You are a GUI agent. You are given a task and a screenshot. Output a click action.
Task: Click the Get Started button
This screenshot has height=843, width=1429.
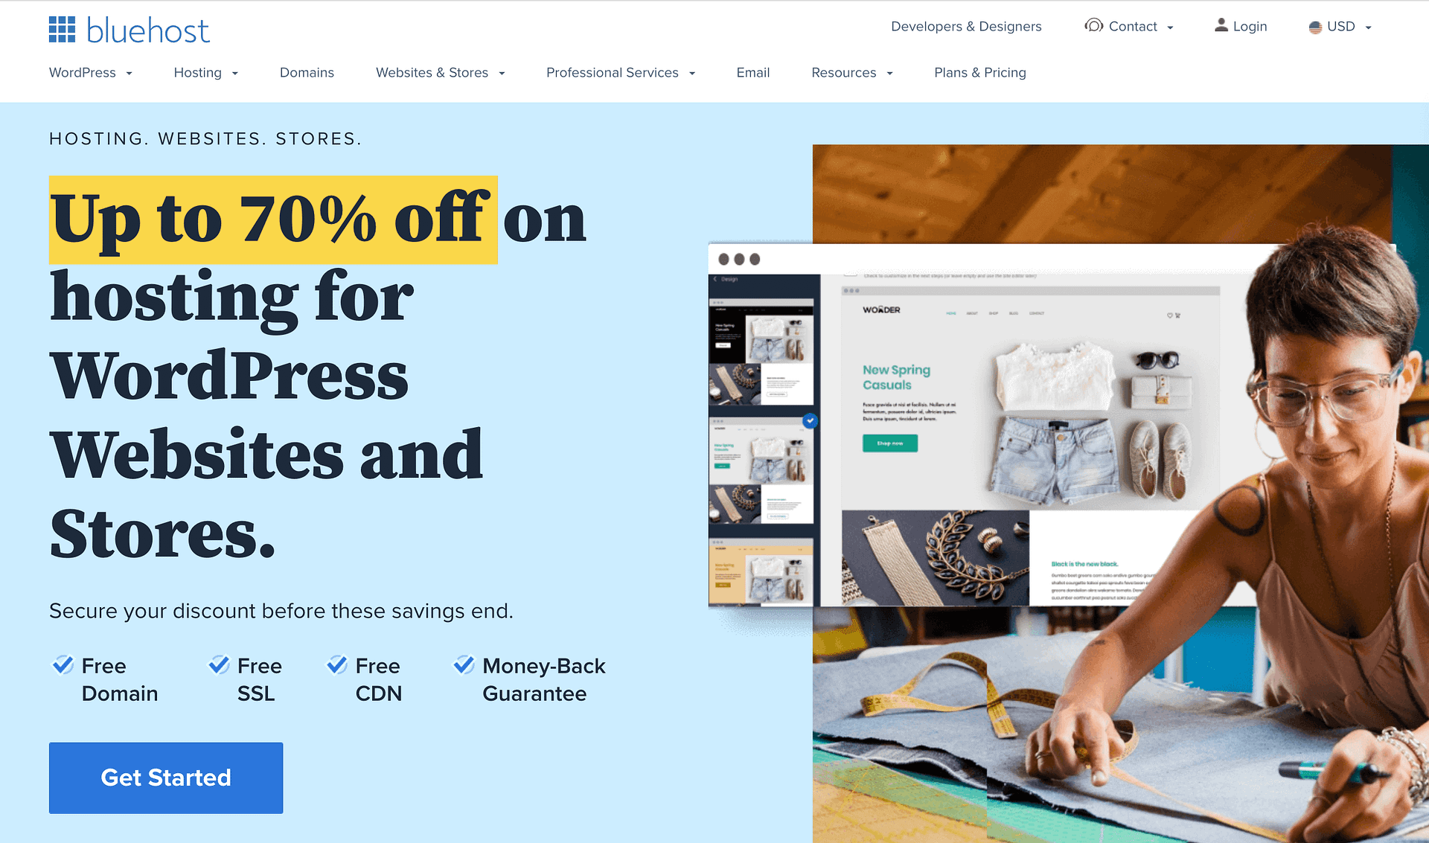click(x=167, y=776)
